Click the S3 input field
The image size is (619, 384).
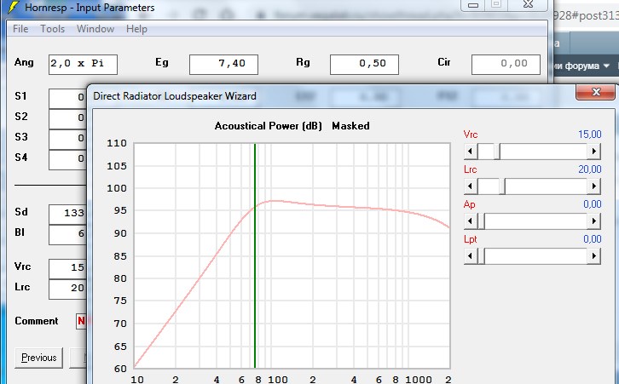(67, 139)
